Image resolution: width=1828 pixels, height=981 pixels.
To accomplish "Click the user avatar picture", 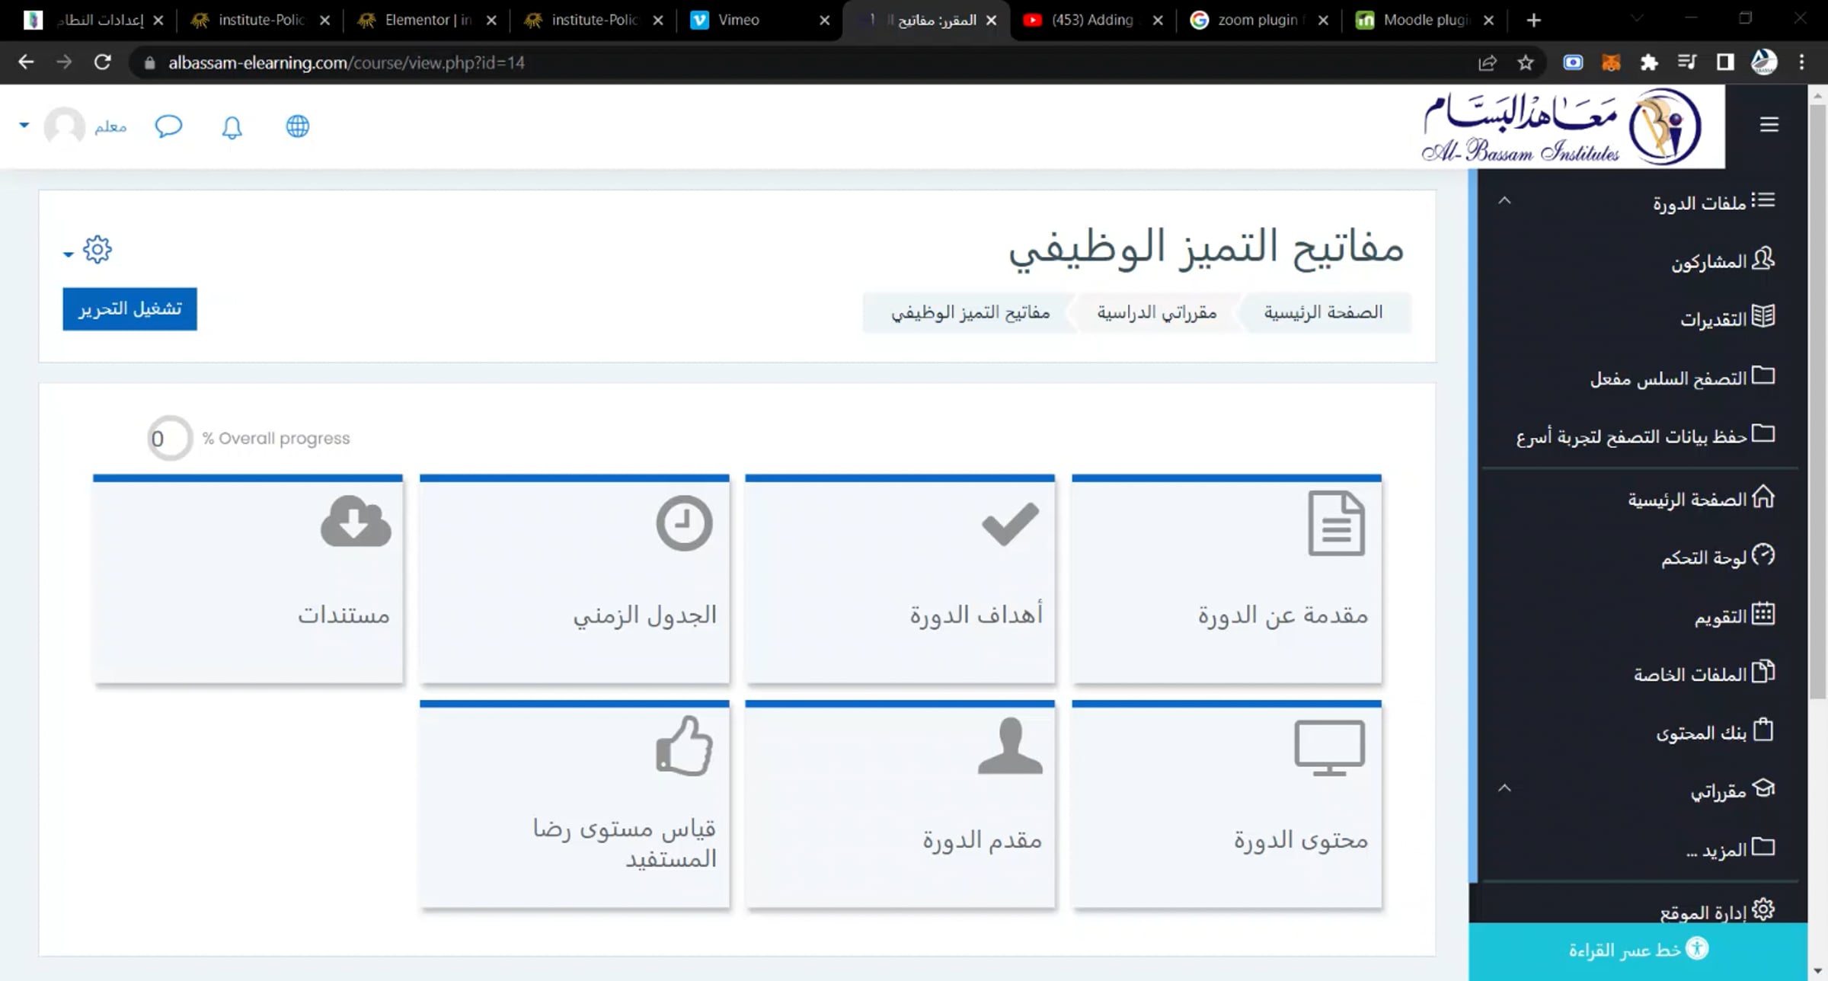I will click(x=64, y=126).
